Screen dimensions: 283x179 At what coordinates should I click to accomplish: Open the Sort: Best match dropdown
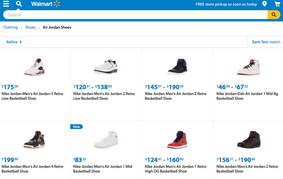point(266,42)
